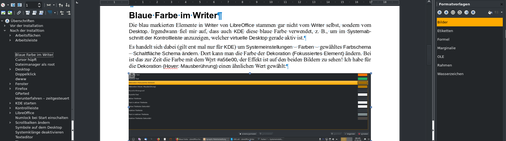Viewport: 506px width, 141px height.
Task: Select the Formel frame style
Action: click(470, 39)
